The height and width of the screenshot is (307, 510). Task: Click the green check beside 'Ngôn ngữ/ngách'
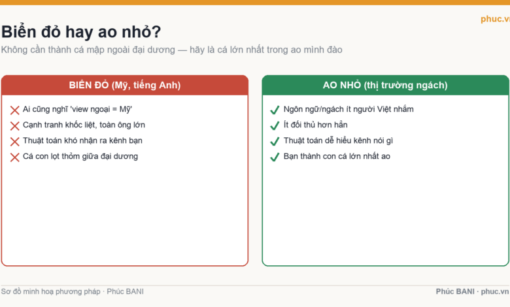click(275, 110)
